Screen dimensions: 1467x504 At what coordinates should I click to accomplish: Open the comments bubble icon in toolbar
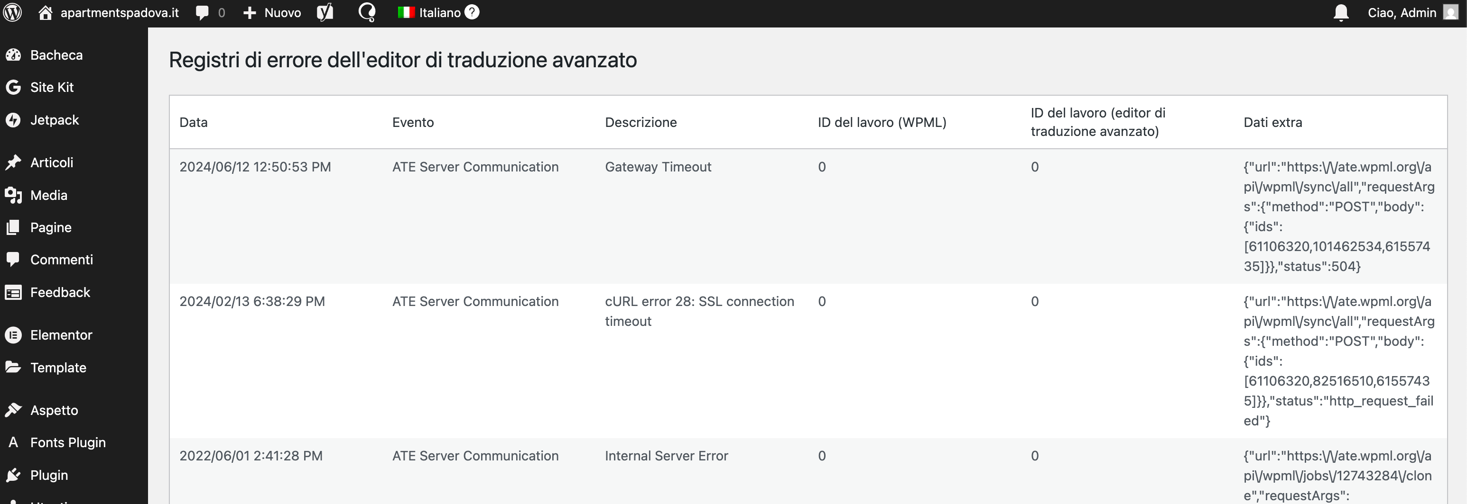[x=202, y=12]
